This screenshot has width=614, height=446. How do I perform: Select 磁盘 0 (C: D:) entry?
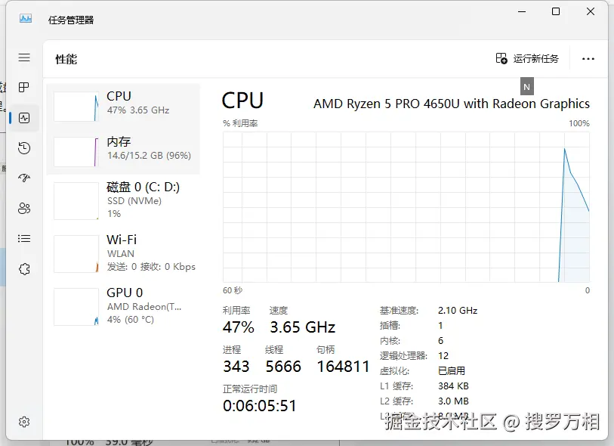(x=123, y=200)
